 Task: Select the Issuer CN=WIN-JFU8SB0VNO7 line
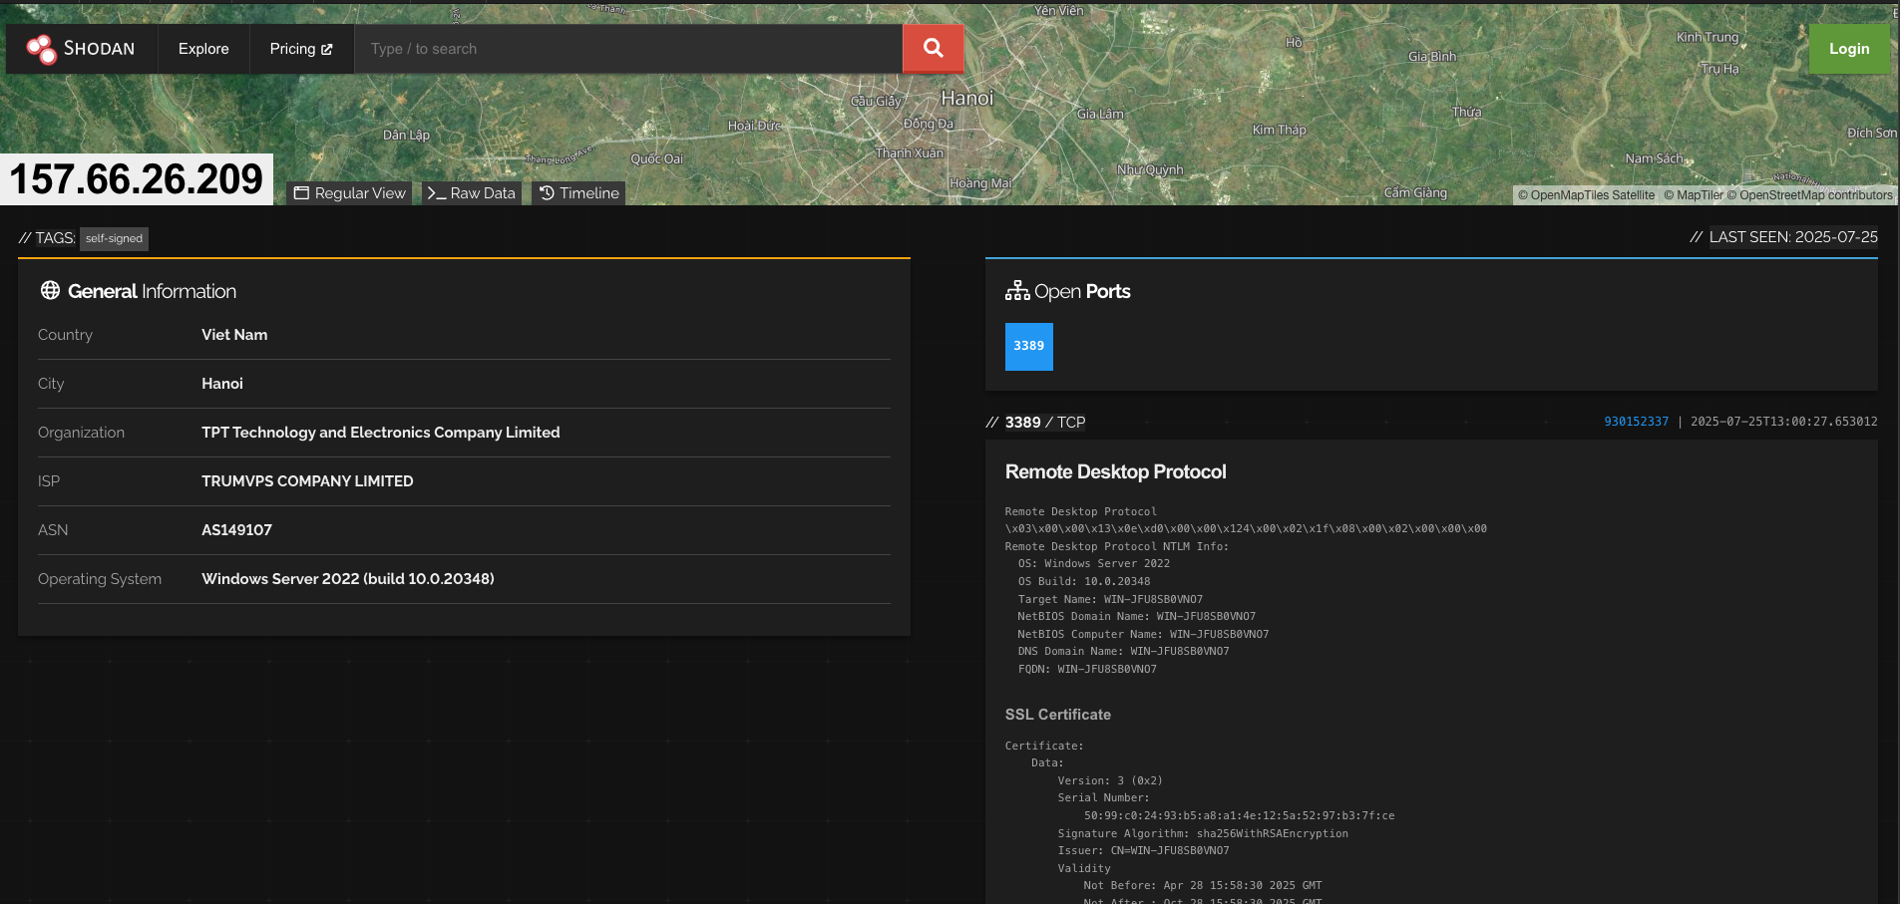[x=1144, y=851]
